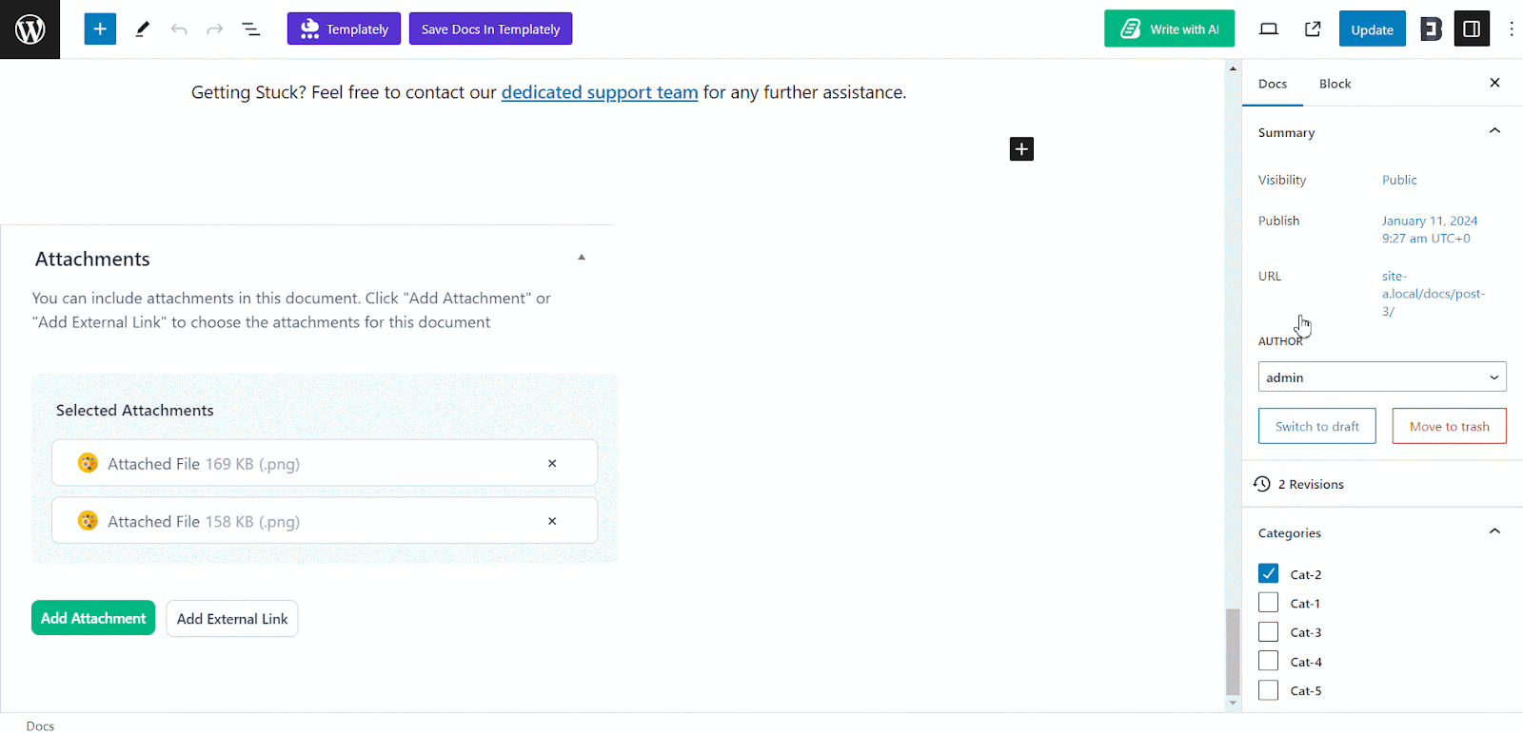
Task: Open the WordPress logo menu
Action: pyautogui.click(x=30, y=29)
